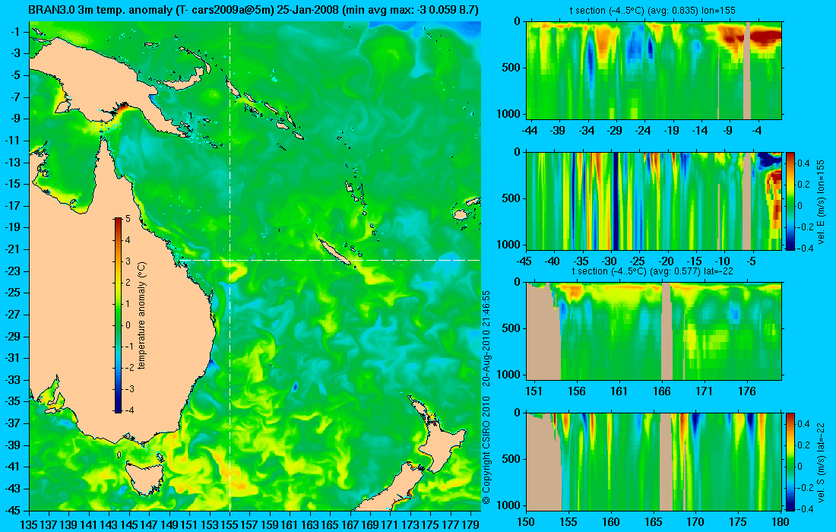Click the Papua New Guinea landmass on the map
Screen dimensions: 836x532
click(101, 80)
